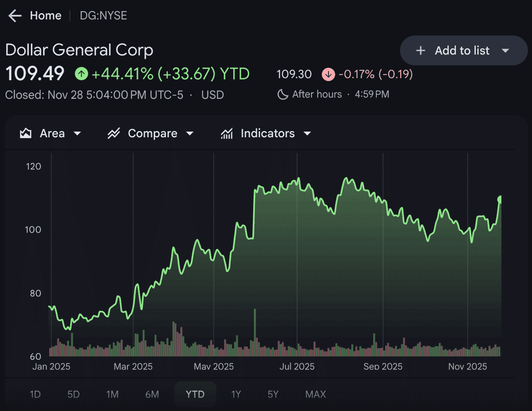Switch to the 1D time range
The image size is (532, 411).
(35, 394)
